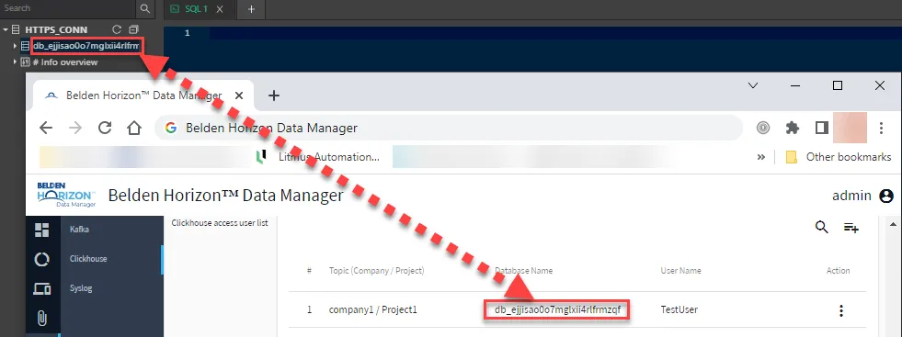Expand the db_ejjisao0o7mglxii4rlfrm database node

[15, 45]
